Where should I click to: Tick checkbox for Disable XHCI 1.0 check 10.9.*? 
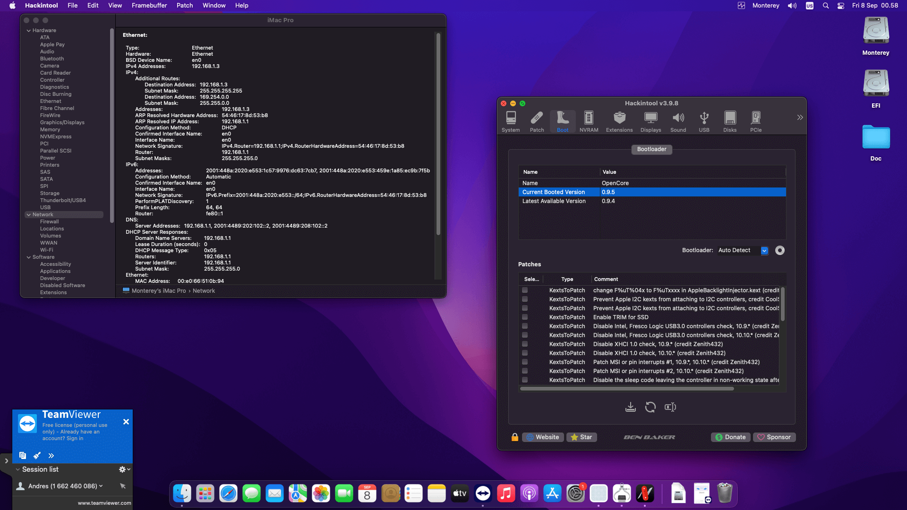coord(525,344)
